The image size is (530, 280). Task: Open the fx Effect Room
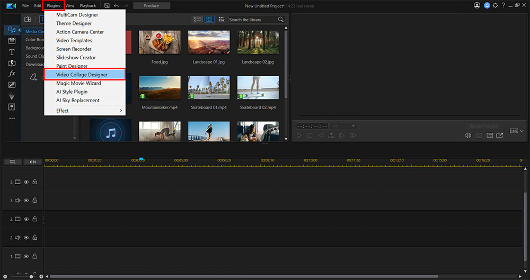[12, 74]
